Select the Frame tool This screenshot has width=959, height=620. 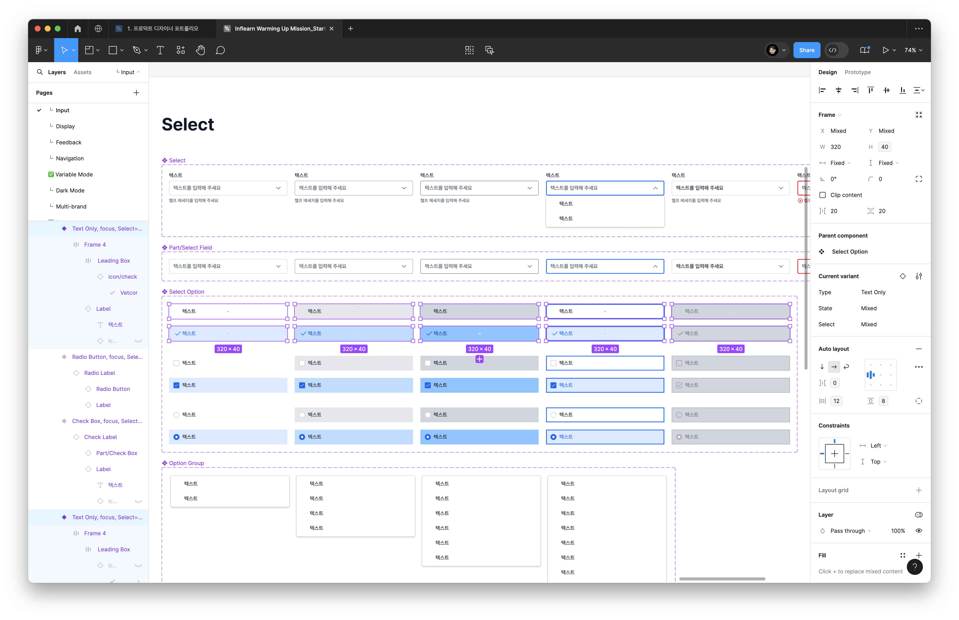pos(89,50)
